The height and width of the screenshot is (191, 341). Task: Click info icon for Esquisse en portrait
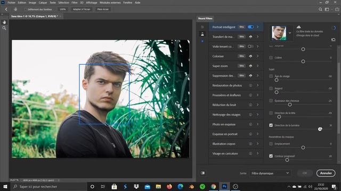(x=250, y=134)
